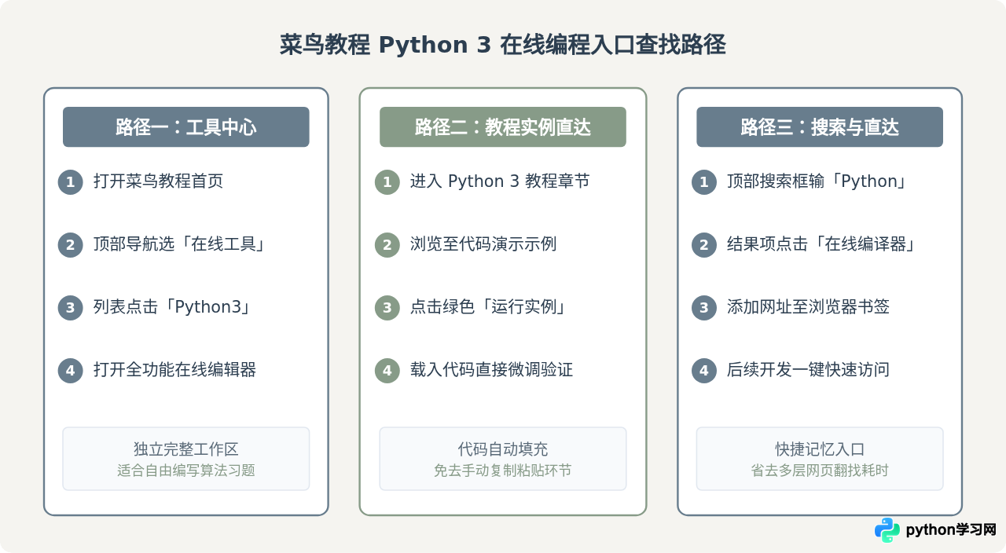Click the step text '浏览至代码演示示例'

483,244
